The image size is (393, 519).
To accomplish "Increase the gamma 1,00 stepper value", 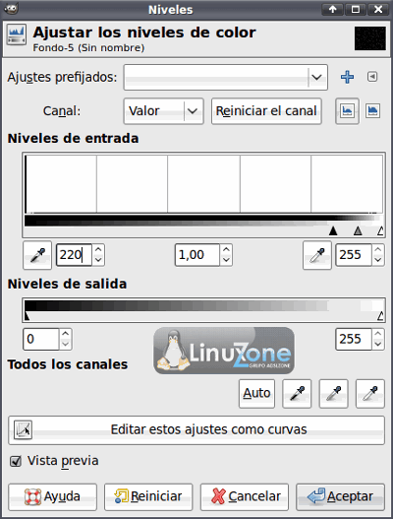I will point(226,249).
